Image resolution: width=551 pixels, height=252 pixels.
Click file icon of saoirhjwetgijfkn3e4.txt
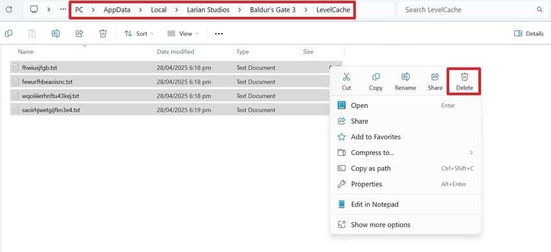click(16, 110)
